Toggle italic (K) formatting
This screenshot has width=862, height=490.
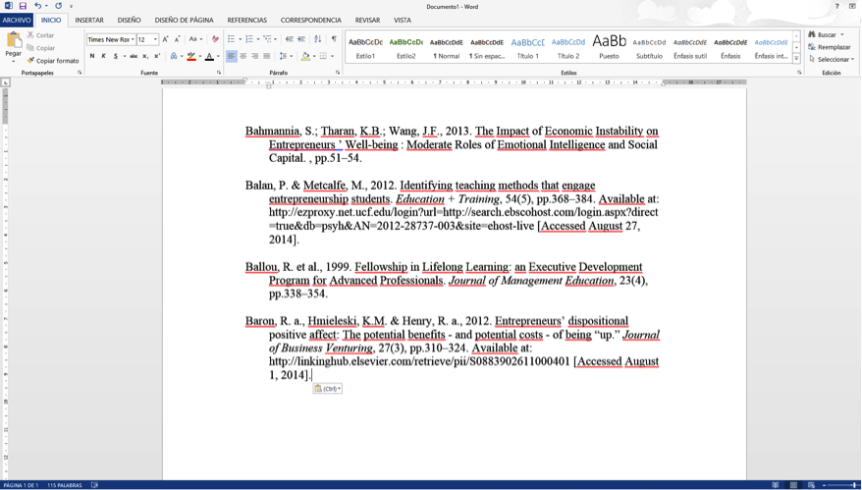pos(103,56)
